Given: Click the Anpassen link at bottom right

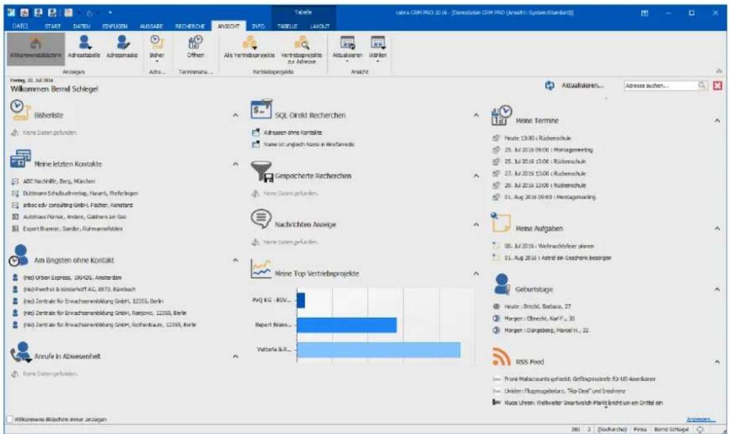Looking at the screenshot, I should pos(701,419).
